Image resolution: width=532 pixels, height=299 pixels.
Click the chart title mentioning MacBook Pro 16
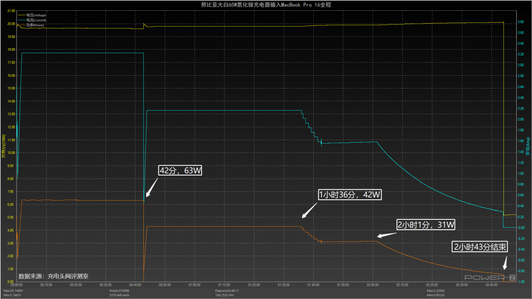[x=266, y=5]
